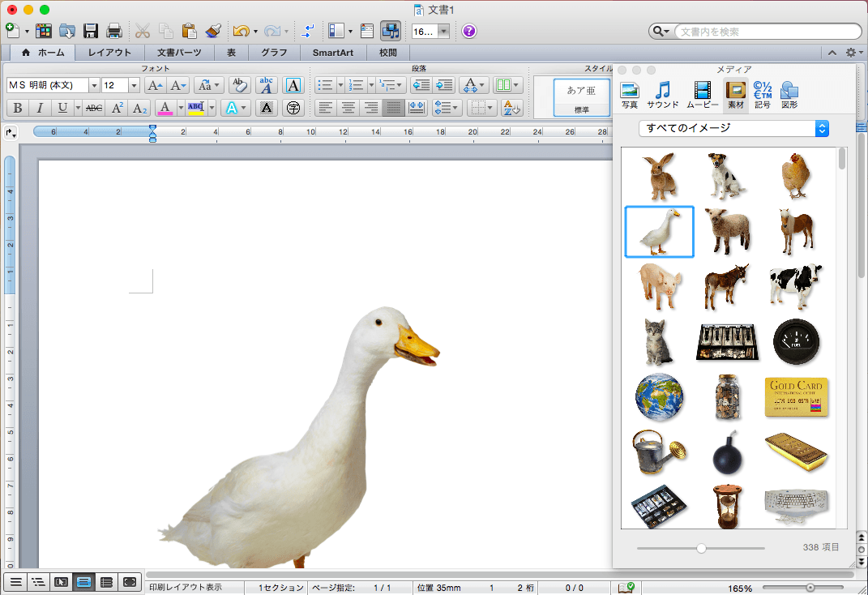Click the Print icon in toolbar
This screenshot has height=595, width=868.
coord(114,32)
